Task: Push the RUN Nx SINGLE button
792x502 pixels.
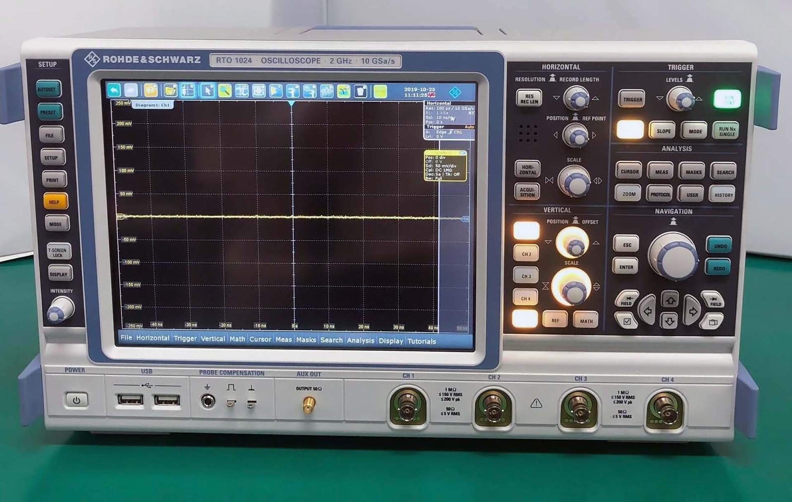Action: tap(726, 132)
